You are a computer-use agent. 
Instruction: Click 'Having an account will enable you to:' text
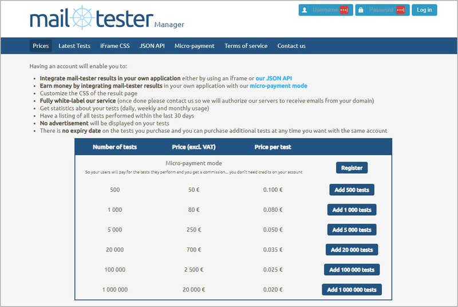coord(78,66)
